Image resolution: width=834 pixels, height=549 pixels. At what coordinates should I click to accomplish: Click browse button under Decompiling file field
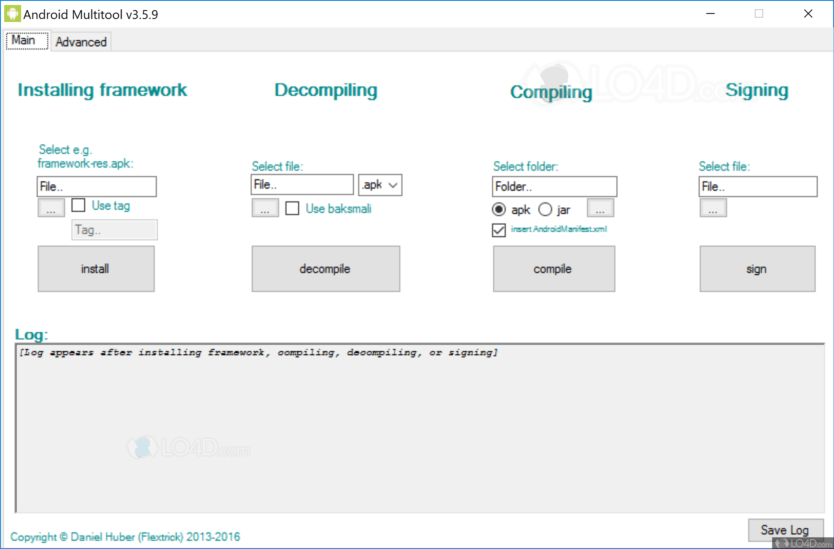click(265, 208)
